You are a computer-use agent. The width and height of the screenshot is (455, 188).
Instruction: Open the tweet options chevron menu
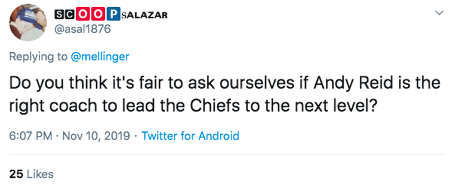[x=439, y=14]
